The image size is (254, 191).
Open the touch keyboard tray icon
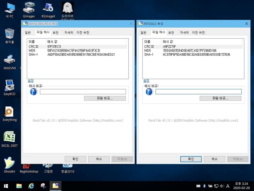(x=198, y=186)
